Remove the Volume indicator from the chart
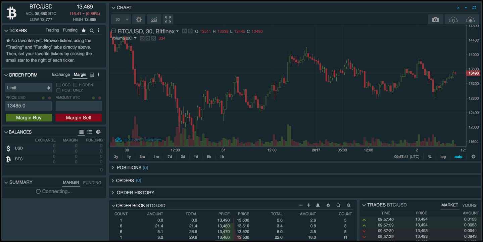Screen dimensions: 483x242 tap(153, 38)
